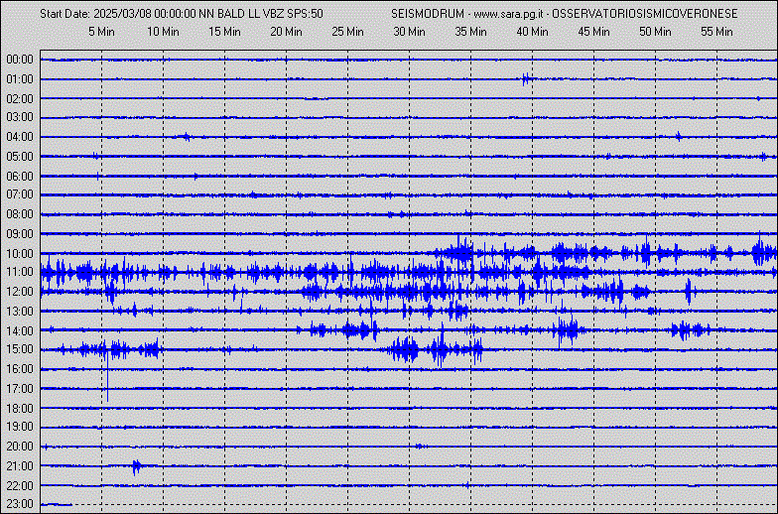The height and width of the screenshot is (514, 778).
Task: Click the 05:00 hour row label
Action: pos(20,157)
